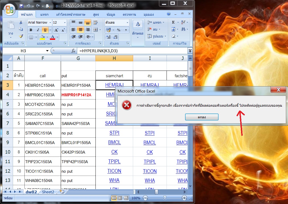Turn on Wrap Text
This screenshot has width=288, height=204.
[x=95, y=23]
